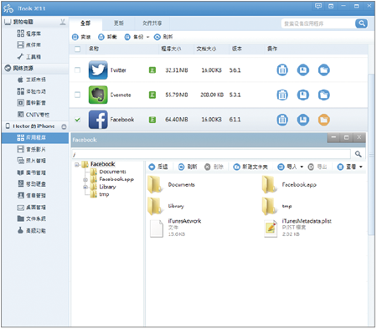Image resolution: width=377 pixels, height=329 pixels.
Task: Click the path field in Facebook window
Action: [211, 154]
